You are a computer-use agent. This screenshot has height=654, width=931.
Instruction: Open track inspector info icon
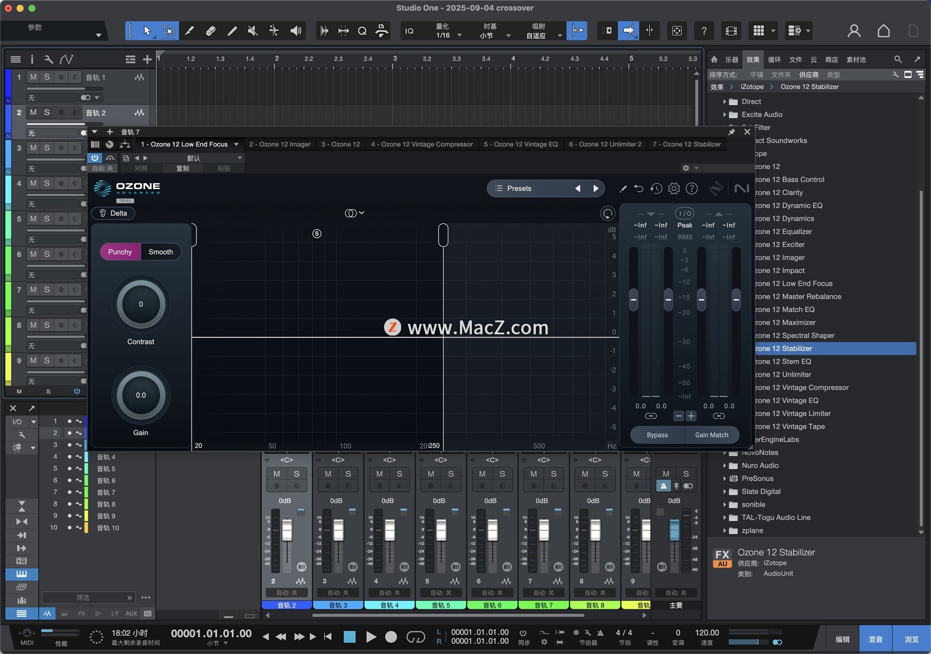[32, 59]
